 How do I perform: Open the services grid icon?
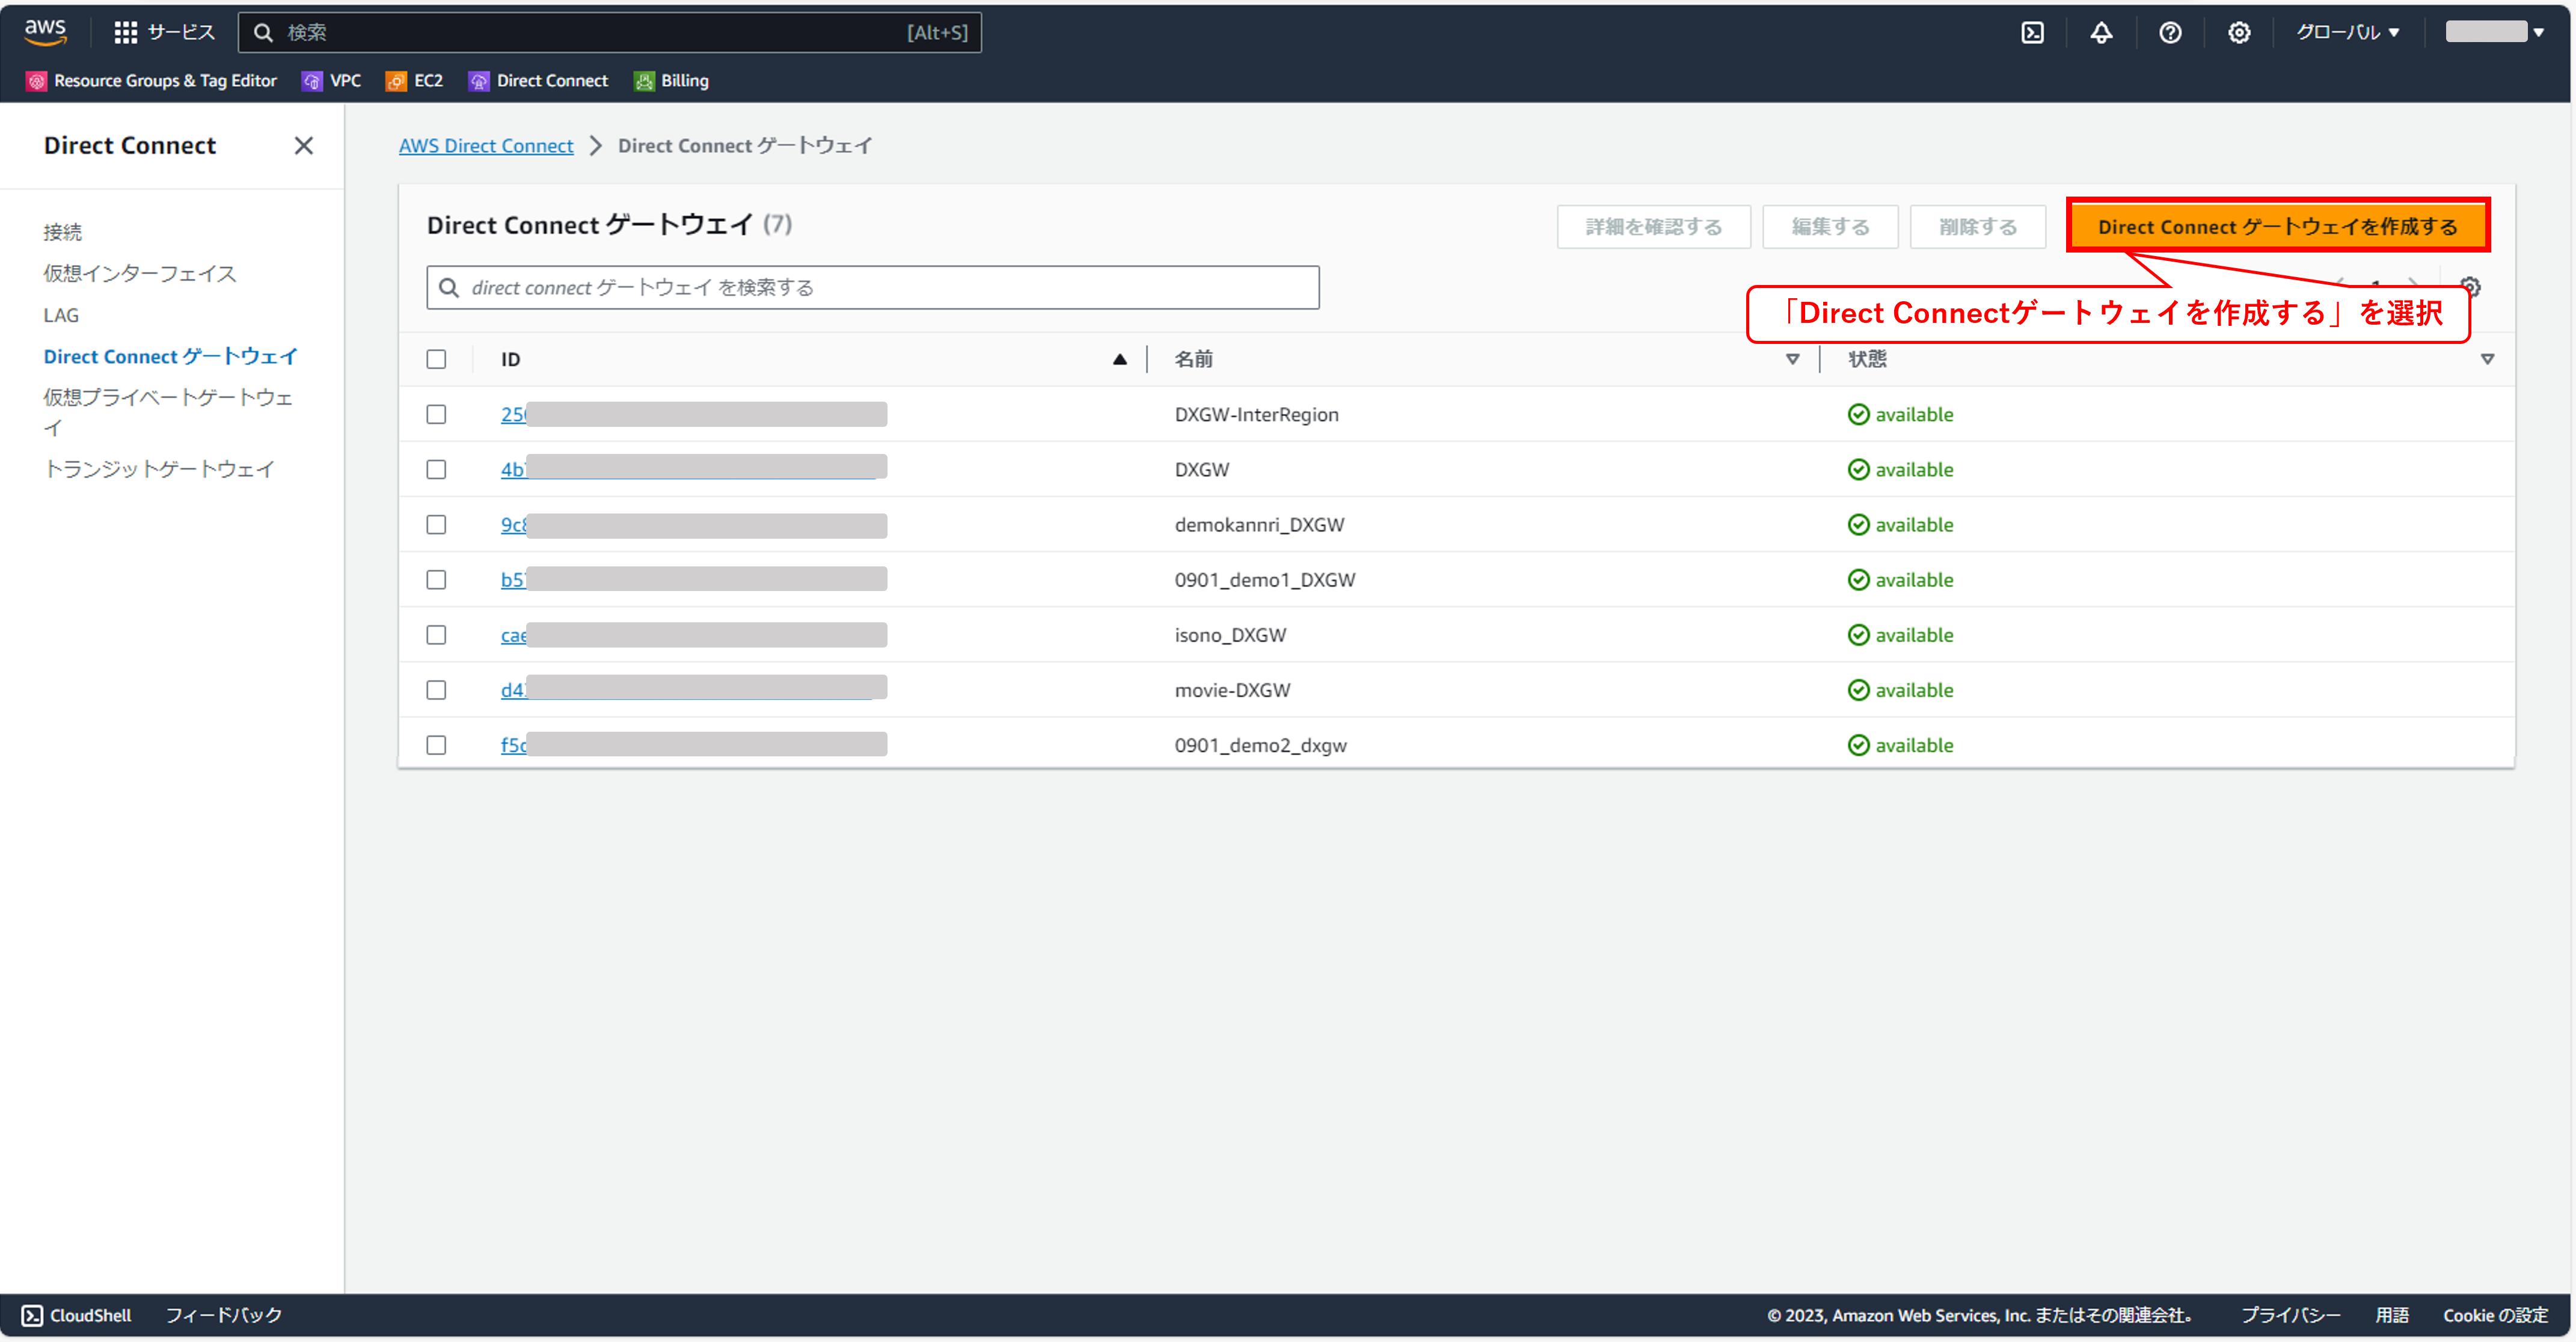coord(125,32)
